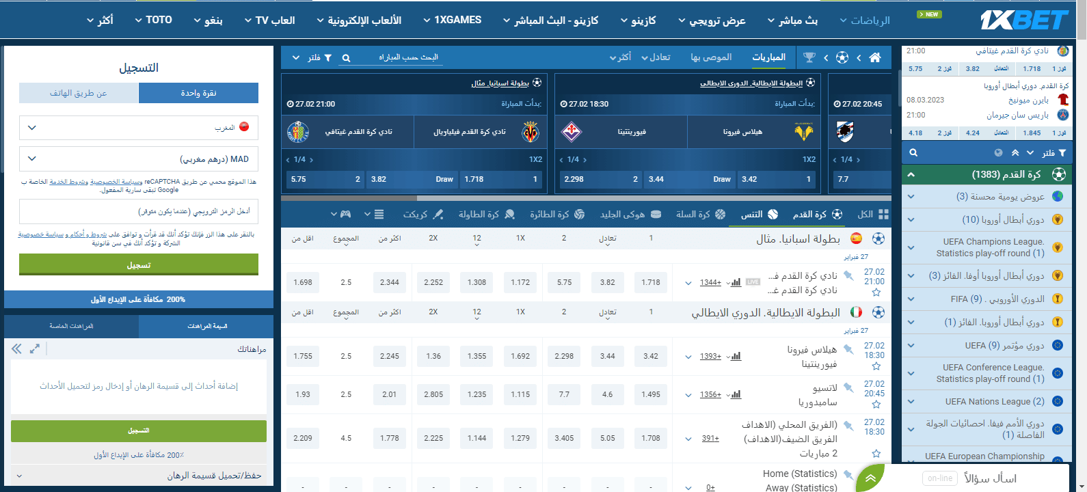Click the فلتر funnel in matches bar
The width and height of the screenshot is (1087, 492).
pyautogui.click(x=327, y=58)
